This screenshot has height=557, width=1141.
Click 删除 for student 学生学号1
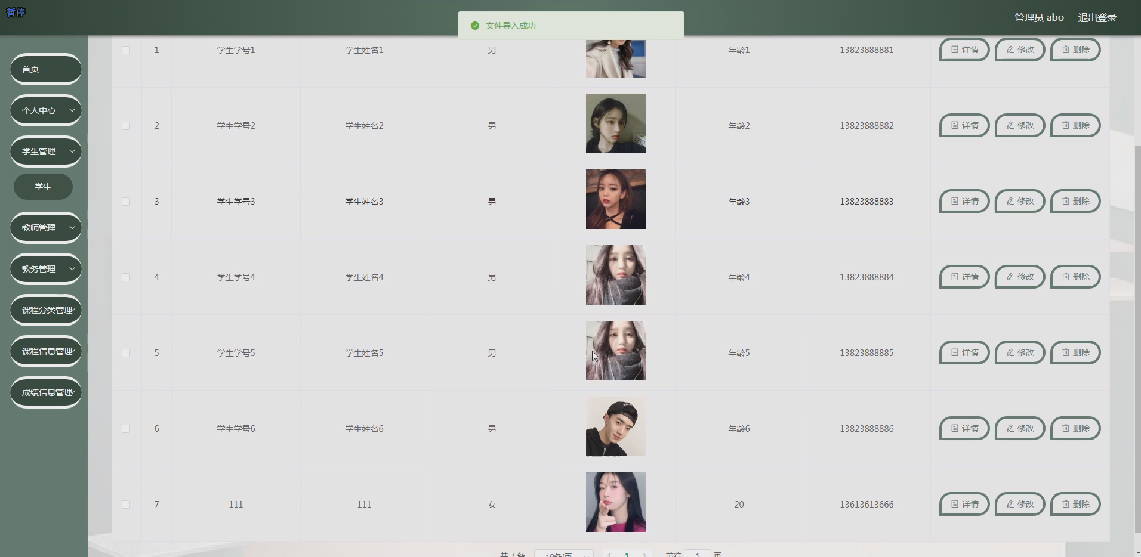pos(1075,49)
